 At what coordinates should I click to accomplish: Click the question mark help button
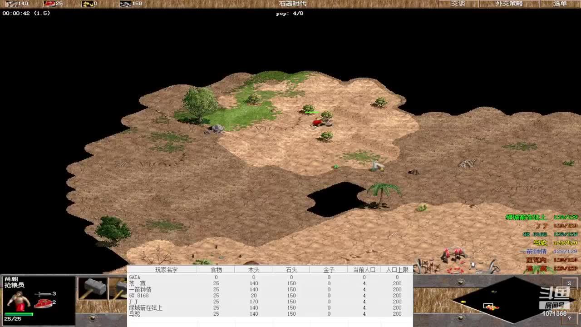[569, 318]
